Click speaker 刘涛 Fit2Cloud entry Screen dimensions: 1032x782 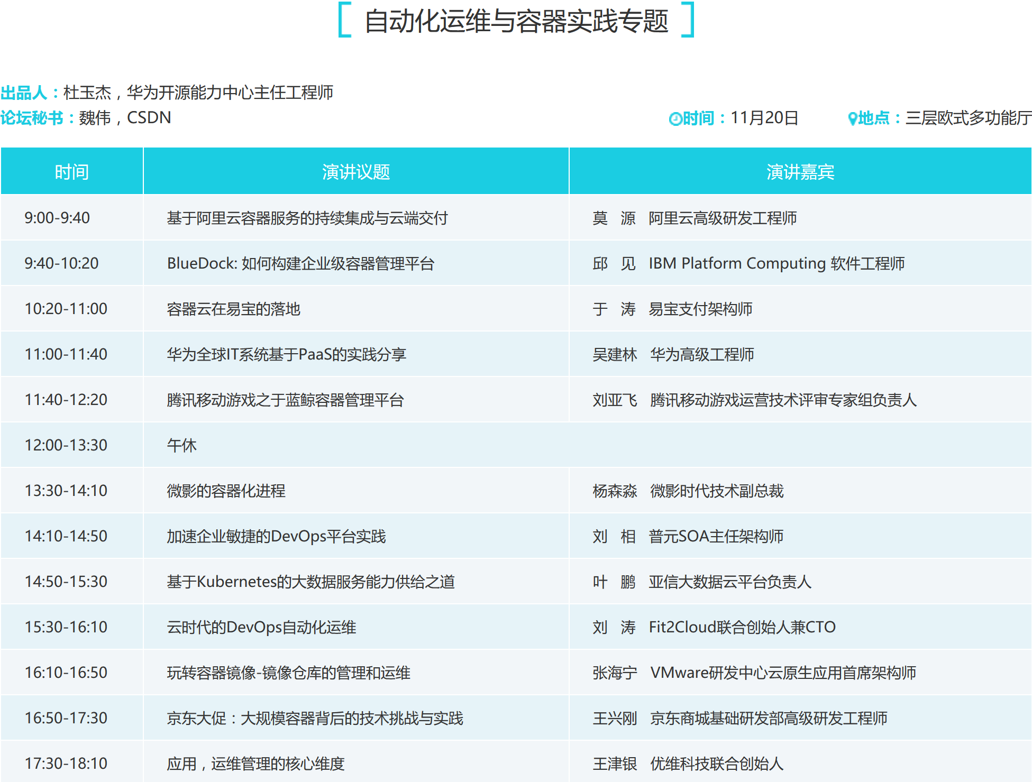click(714, 627)
